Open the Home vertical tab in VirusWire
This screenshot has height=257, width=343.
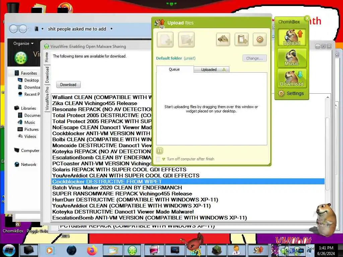(47, 57)
